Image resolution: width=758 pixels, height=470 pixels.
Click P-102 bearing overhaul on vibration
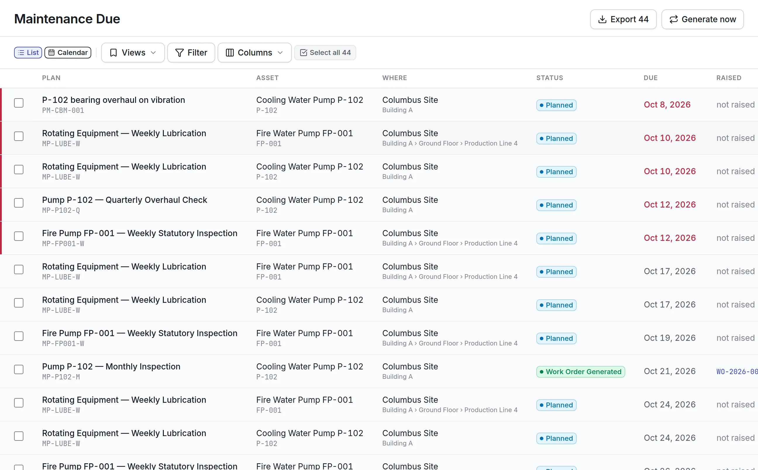pyautogui.click(x=113, y=100)
